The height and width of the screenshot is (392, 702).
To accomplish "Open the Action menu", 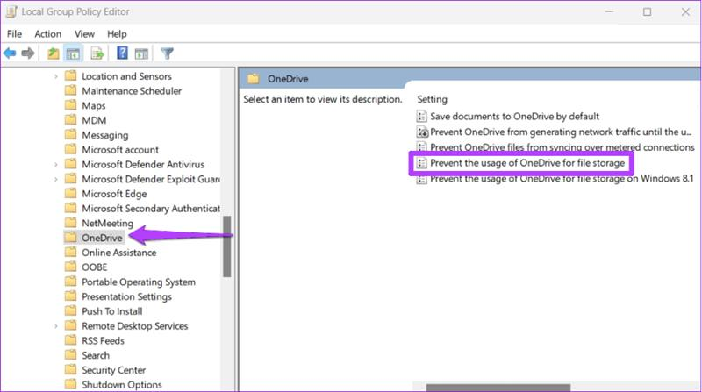I will (x=48, y=34).
